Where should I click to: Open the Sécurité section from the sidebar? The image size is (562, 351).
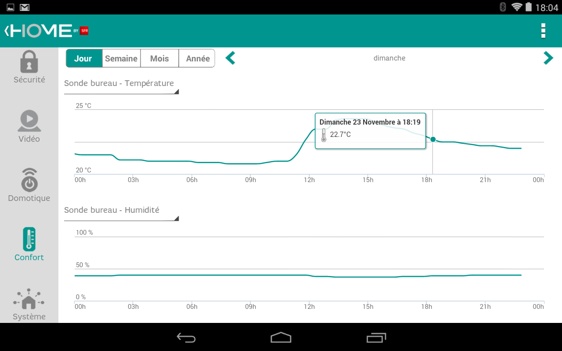29,66
